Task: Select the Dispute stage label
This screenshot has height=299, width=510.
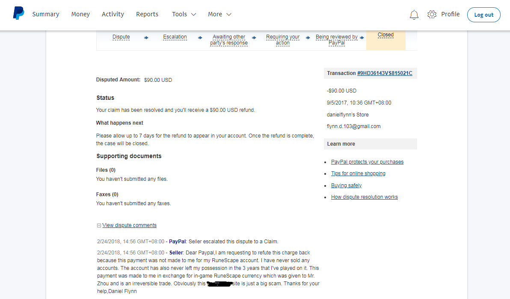Action: tap(121, 37)
